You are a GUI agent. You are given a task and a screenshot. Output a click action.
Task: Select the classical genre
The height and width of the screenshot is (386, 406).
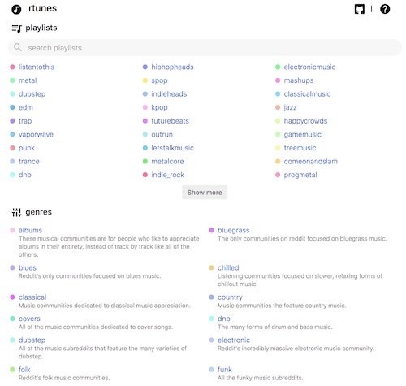point(32,297)
